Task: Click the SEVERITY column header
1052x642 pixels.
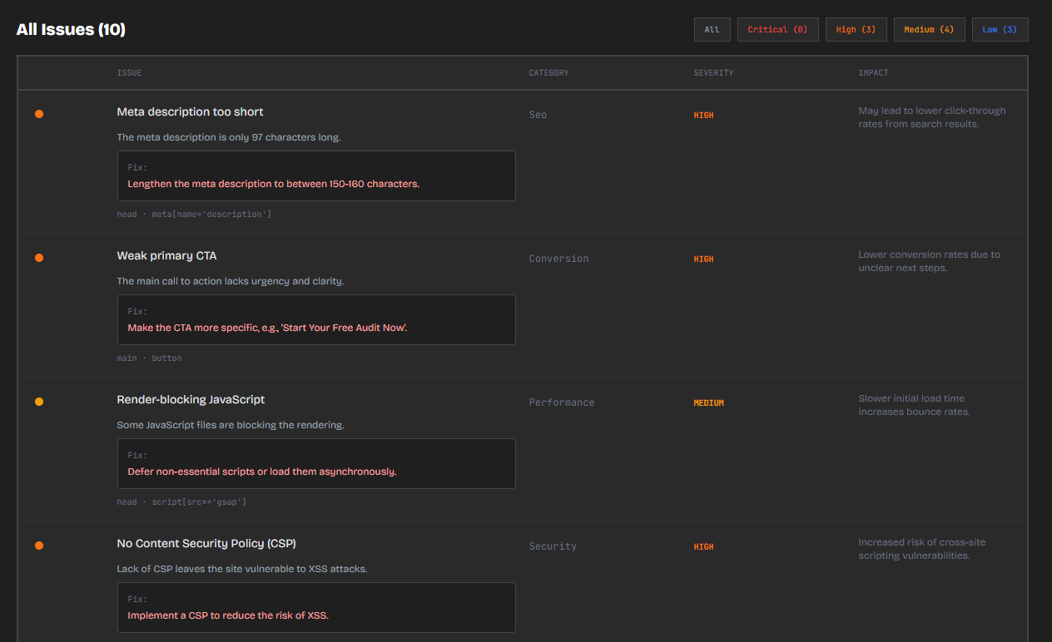Action: click(713, 72)
